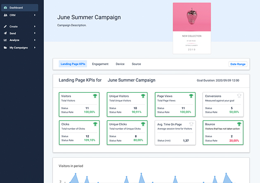Click the green trophy on Page Views card
Image resolution: width=260 pixels, height=183 pixels.
coord(191,96)
